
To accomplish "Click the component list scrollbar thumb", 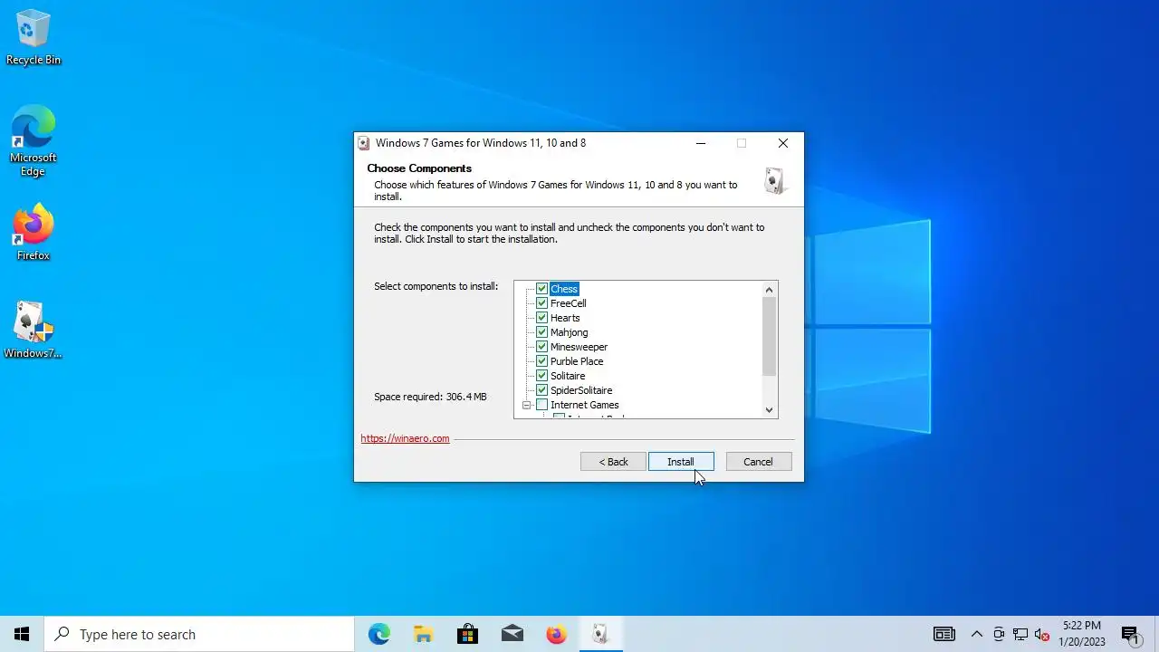I will point(770,336).
